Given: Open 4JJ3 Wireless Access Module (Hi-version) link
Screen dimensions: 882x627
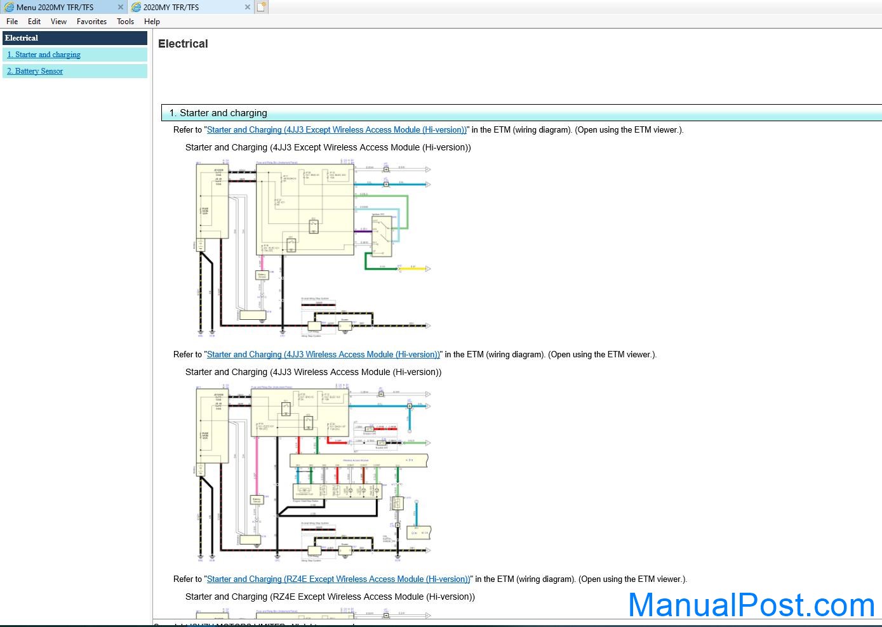Looking at the screenshot, I should (x=323, y=355).
